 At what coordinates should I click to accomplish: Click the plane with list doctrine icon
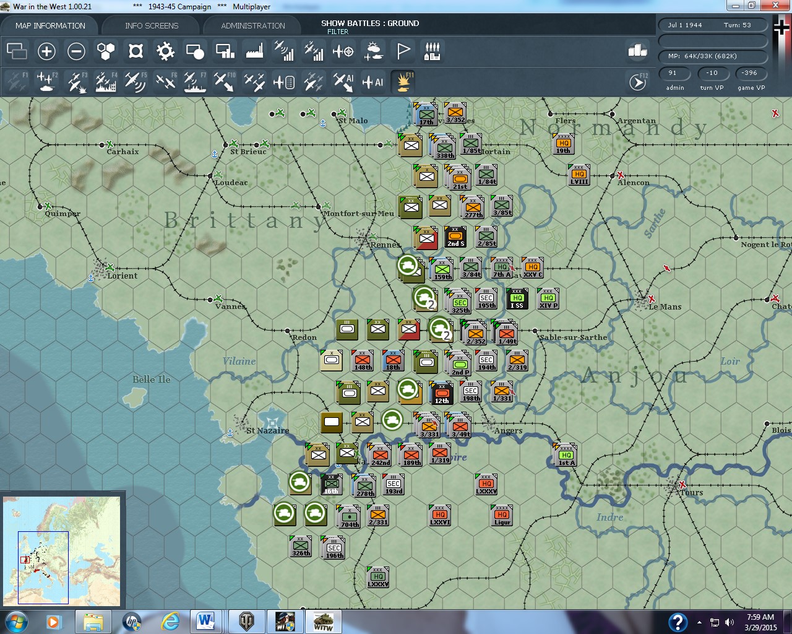(x=284, y=82)
